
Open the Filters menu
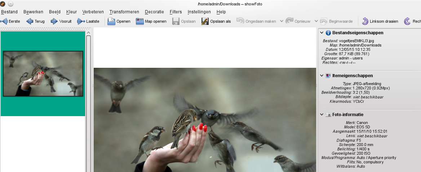tap(176, 12)
